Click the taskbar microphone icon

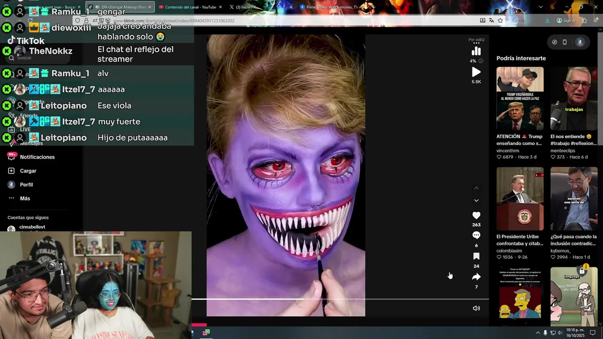click(546, 333)
